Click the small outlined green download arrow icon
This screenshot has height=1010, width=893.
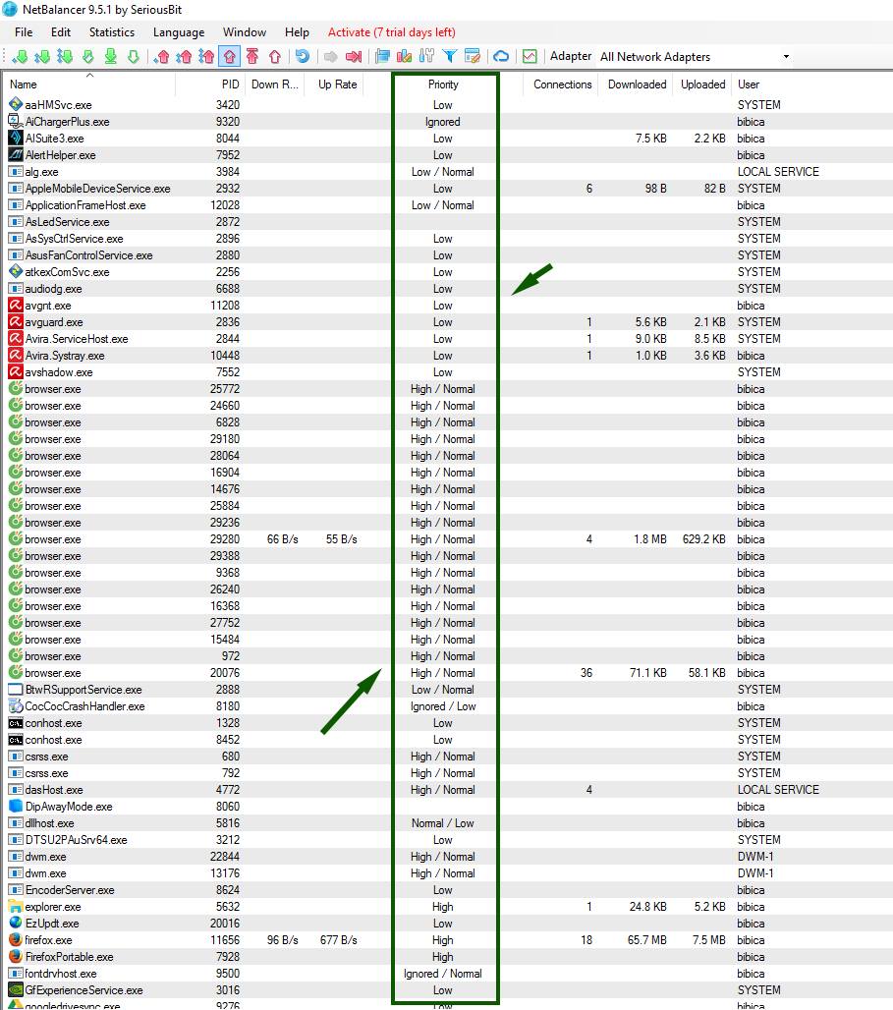88,57
